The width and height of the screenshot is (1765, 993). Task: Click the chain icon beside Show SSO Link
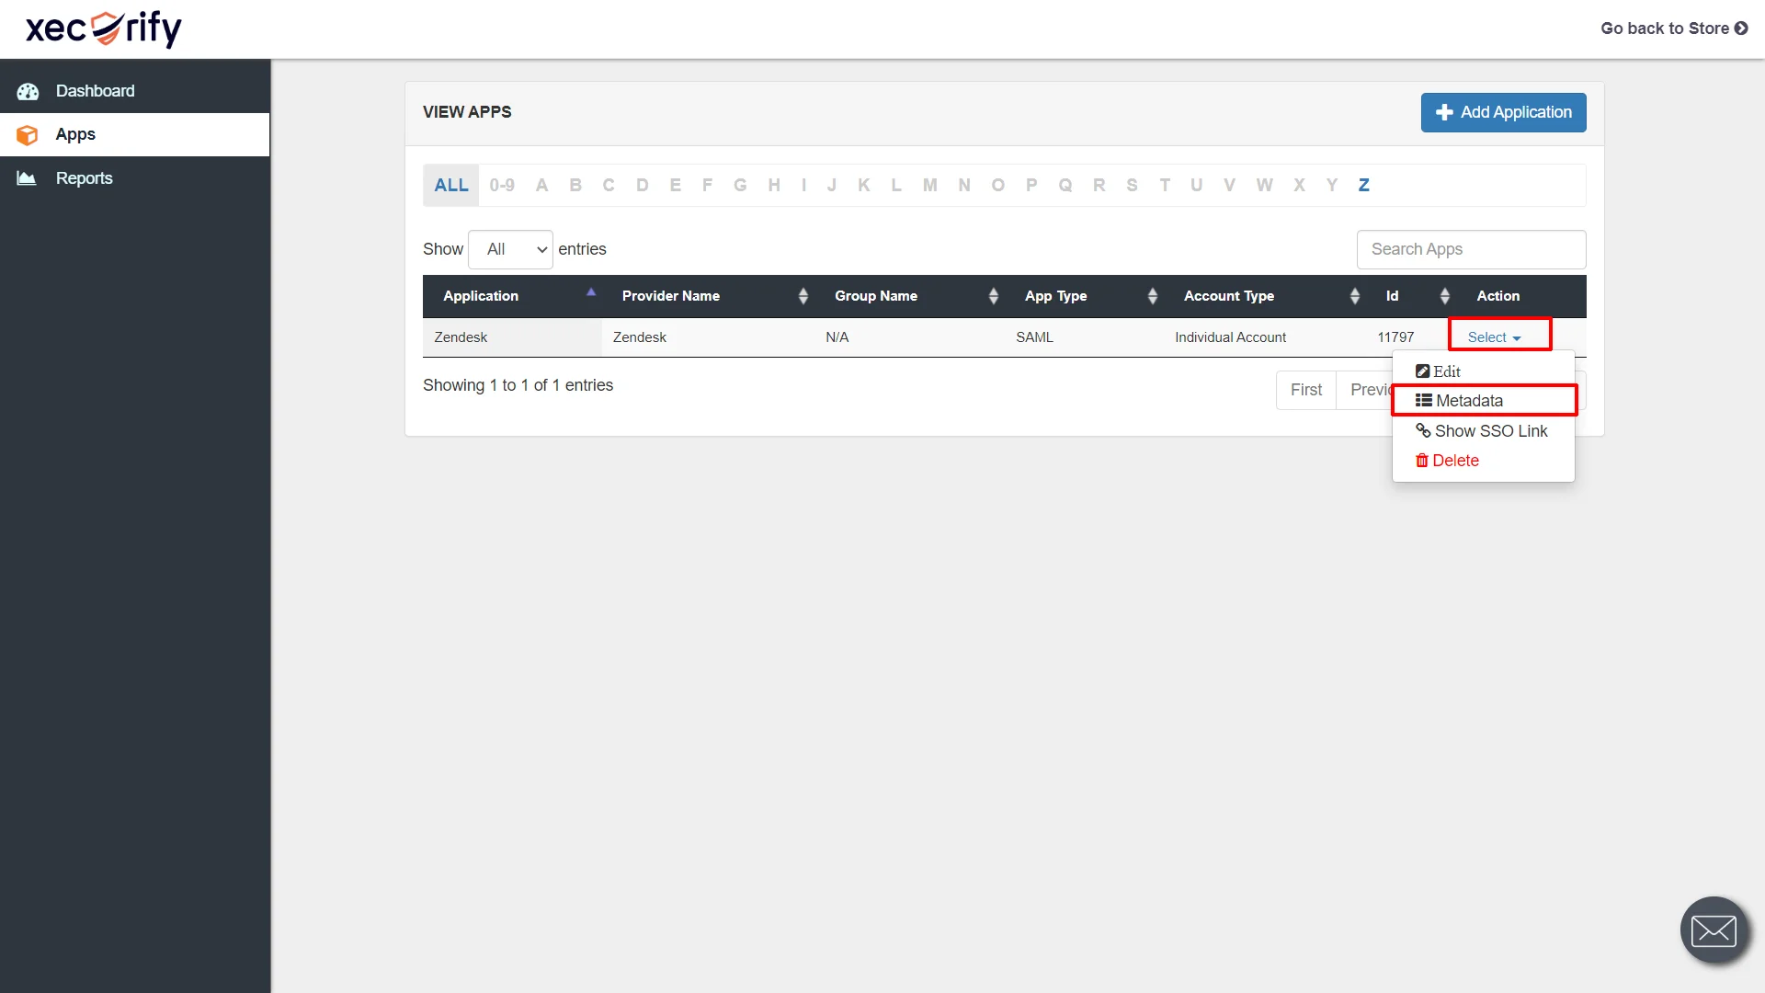[x=1422, y=430]
